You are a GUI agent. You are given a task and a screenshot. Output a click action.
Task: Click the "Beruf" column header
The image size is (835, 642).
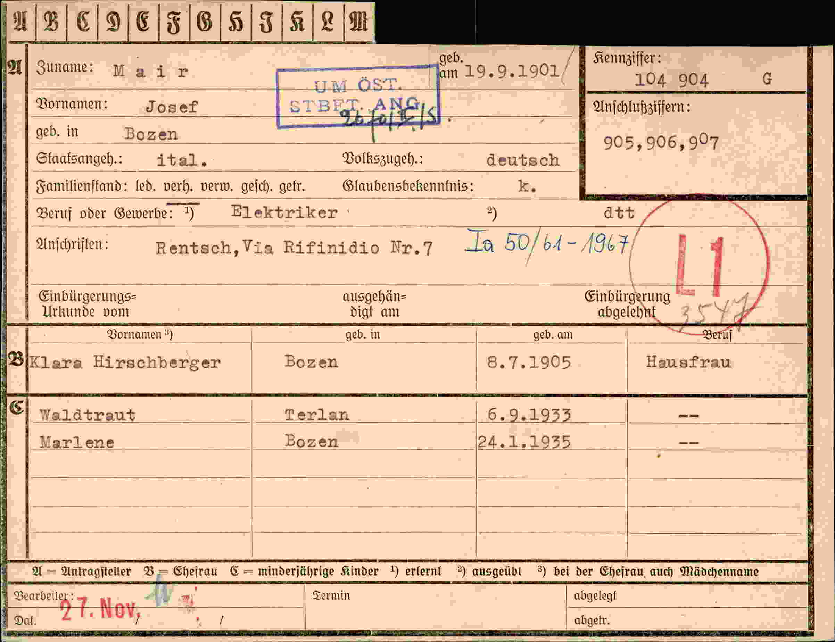click(718, 335)
